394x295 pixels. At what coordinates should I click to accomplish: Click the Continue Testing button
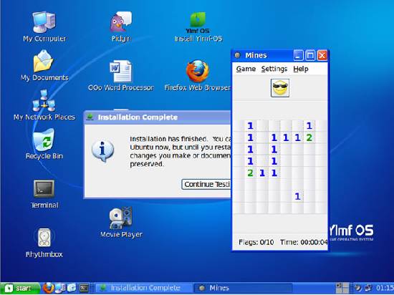pos(206,184)
